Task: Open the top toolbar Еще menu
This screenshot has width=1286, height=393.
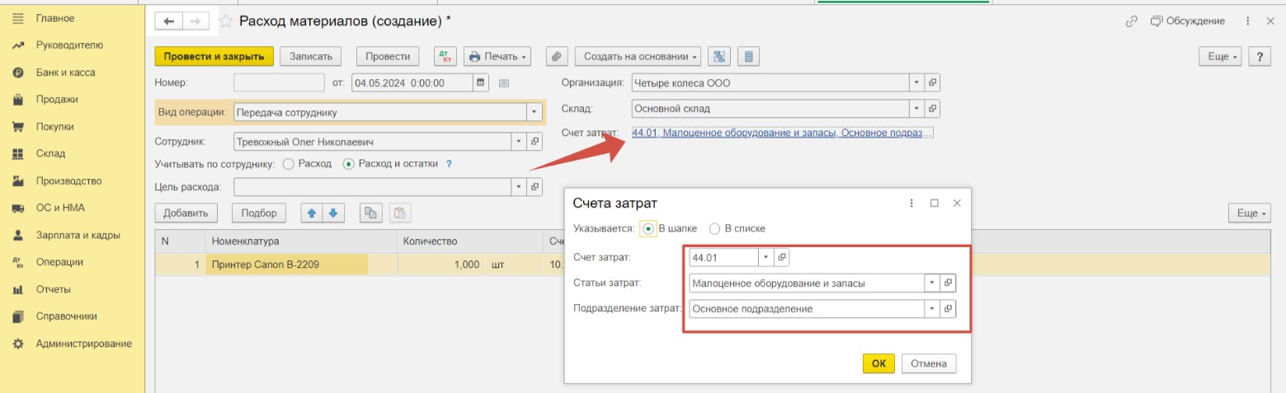Action: [1220, 57]
